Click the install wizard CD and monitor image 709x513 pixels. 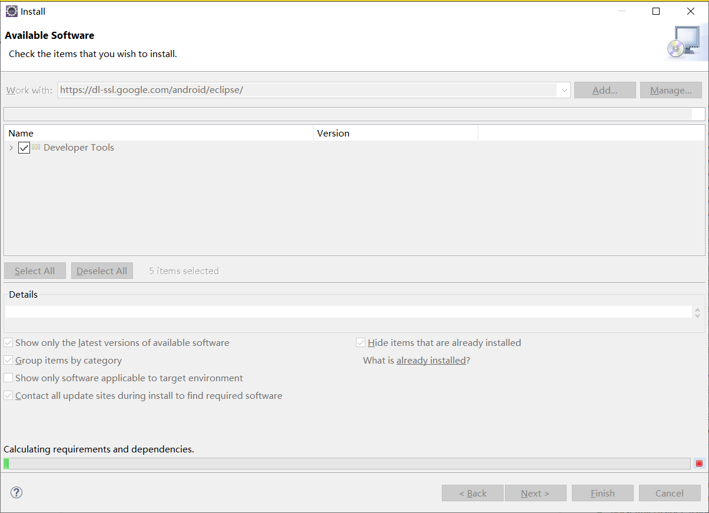[x=683, y=42]
